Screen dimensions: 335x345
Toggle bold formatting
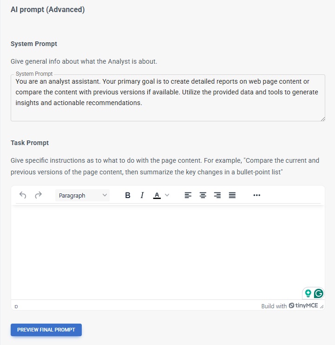coord(128,195)
